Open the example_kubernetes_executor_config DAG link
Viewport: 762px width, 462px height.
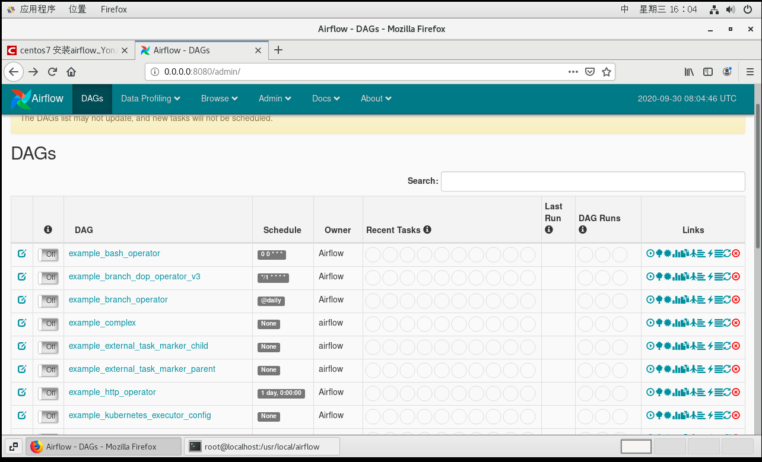point(140,415)
